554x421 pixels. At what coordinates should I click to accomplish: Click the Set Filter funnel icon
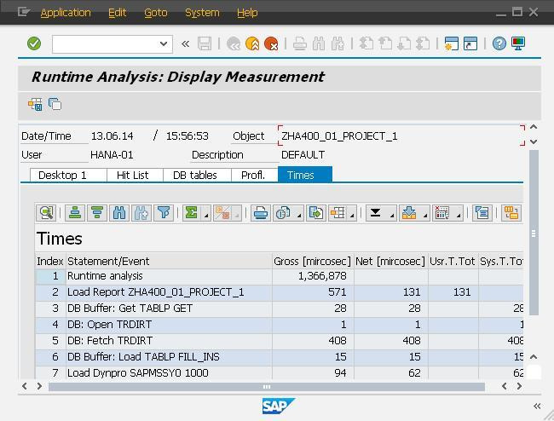coord(164,213)
